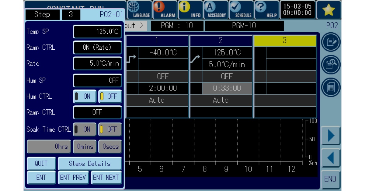Open the Language globe icon
This screenshot has height=191, width=365.
[x=139, y=10]
